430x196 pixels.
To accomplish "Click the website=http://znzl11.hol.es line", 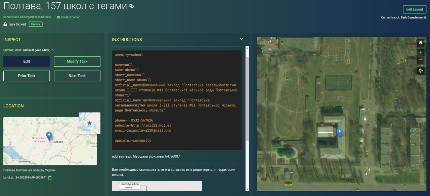I will [x=143, y=125].
